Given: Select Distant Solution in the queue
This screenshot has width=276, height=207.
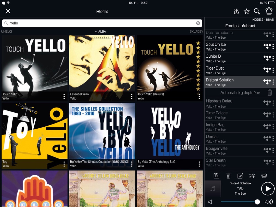Looking at the screenshot, I should pos(240,82).
